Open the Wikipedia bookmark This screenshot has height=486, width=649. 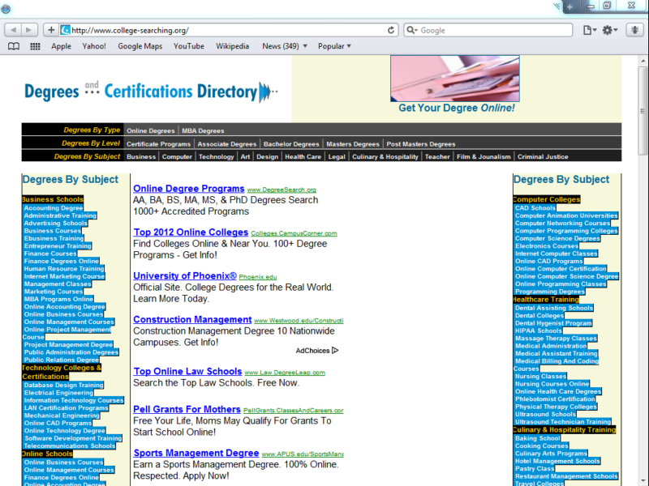(x=232, y=46)
